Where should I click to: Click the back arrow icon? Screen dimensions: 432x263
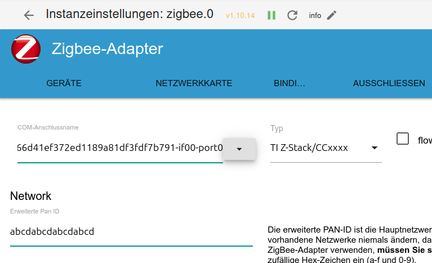[29, 15]
